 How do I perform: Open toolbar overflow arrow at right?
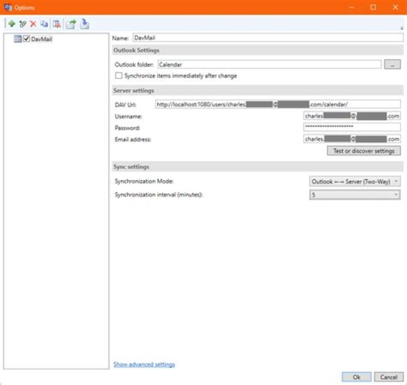click(401, 28)
